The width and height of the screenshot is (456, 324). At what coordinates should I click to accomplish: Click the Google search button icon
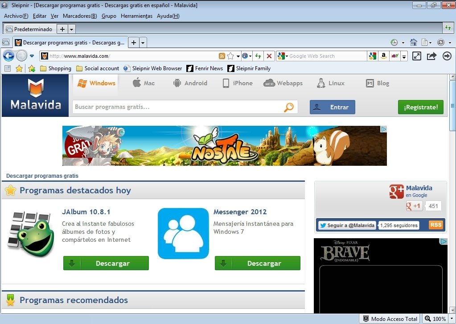(x=373, y=56)
